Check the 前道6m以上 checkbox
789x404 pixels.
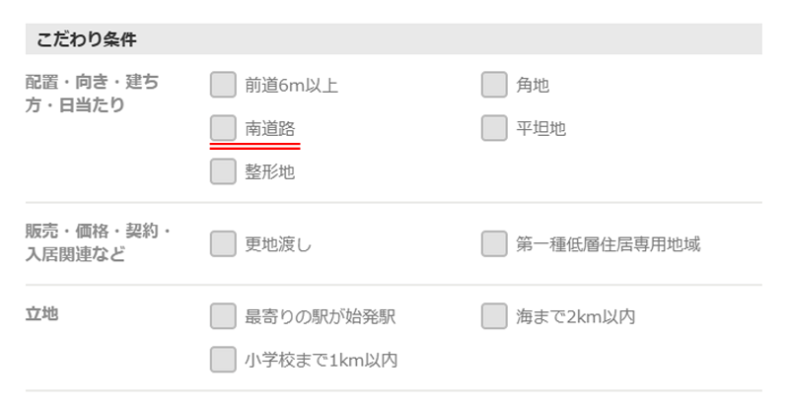(x=223, y=85)
